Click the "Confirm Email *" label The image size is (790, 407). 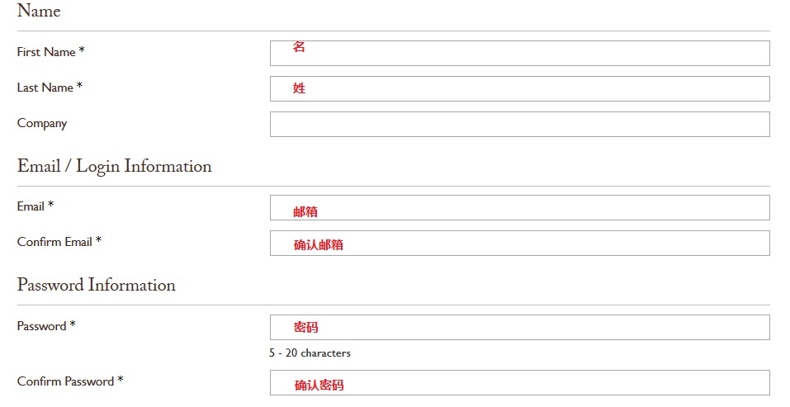(x=59, y=242)
